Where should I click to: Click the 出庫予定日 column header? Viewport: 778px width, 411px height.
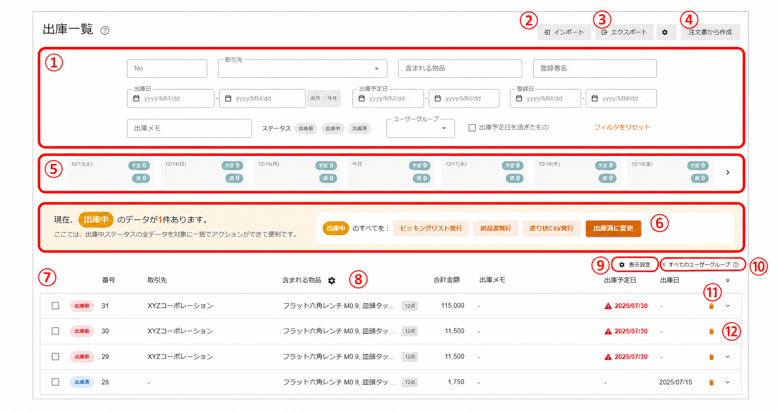point(620,280)
